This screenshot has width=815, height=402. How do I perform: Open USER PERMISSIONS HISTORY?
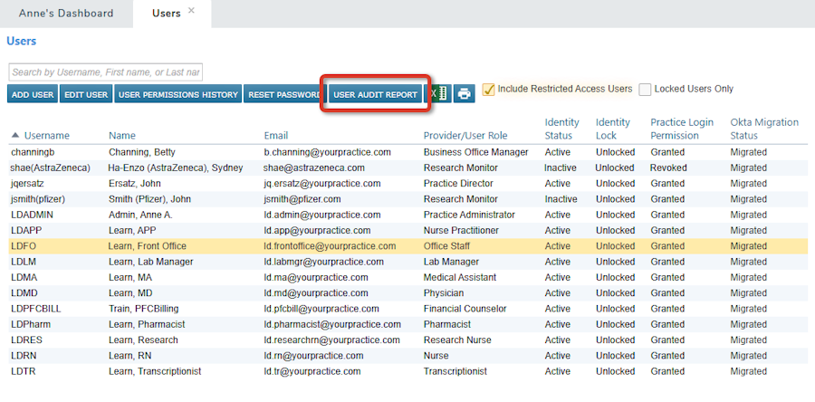(x=178, y=94)
